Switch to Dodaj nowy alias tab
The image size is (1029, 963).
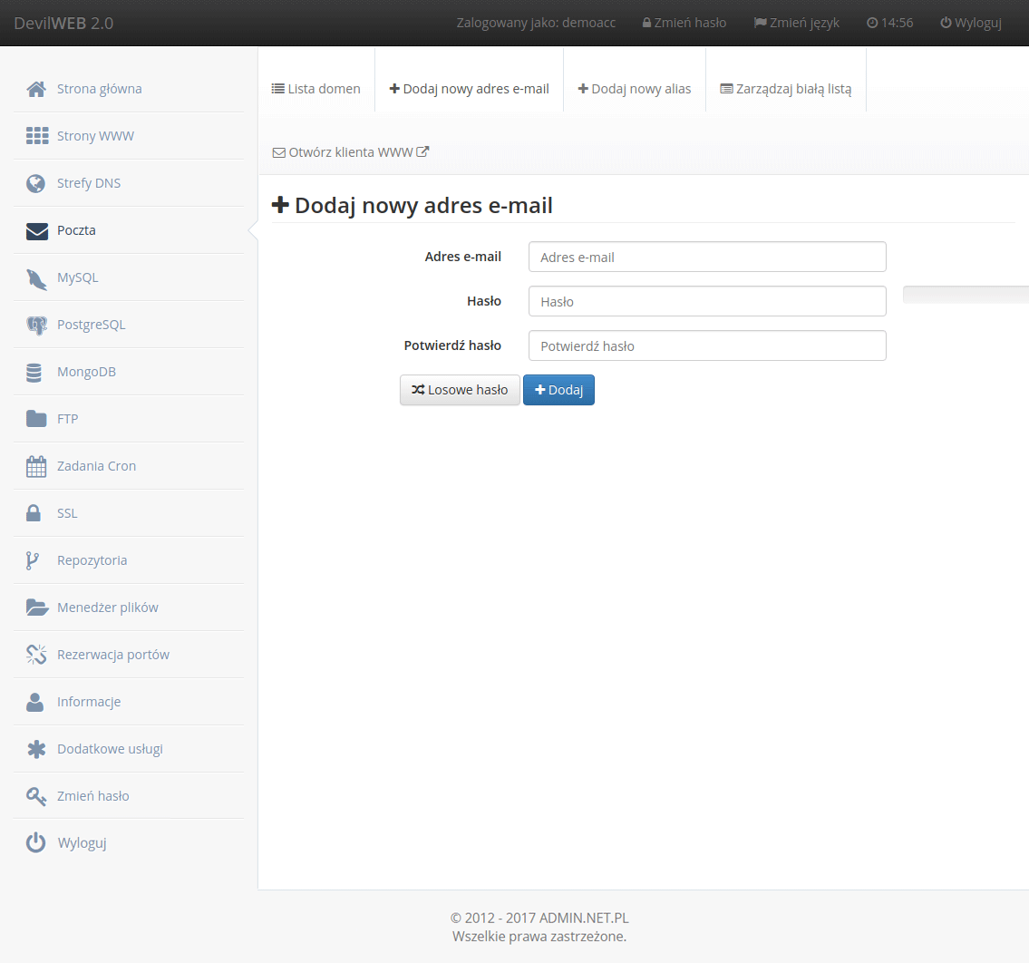pyautogui.click(x=635, y=89)
